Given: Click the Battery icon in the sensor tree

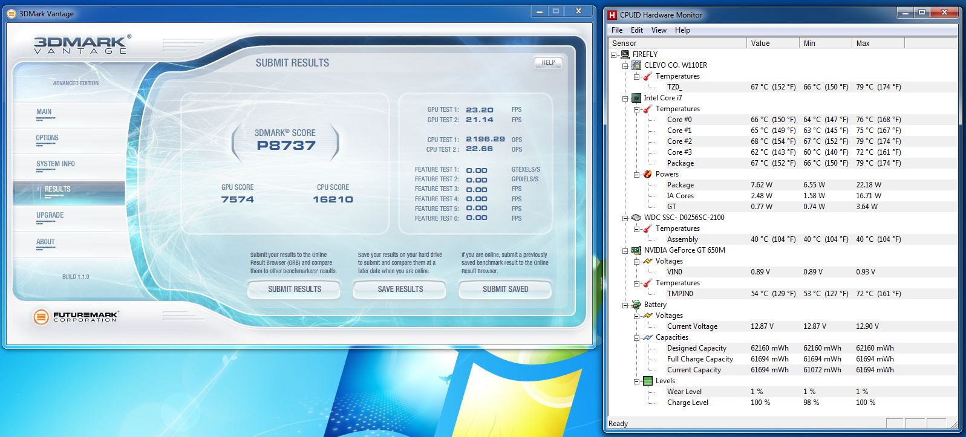Looking at the screenshot, I should point(636,305).
